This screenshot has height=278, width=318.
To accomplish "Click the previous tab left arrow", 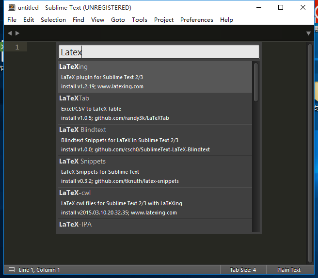I will click(10, 33).
